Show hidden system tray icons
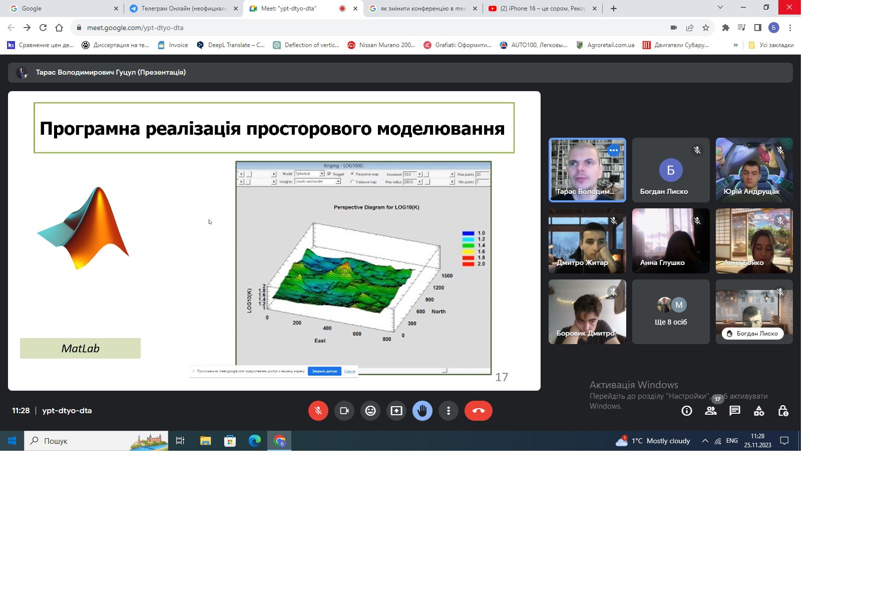894x589 pixels. [x=705, y=441]
